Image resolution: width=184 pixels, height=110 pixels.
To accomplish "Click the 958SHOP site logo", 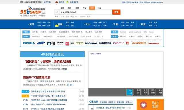I will 33,11.
